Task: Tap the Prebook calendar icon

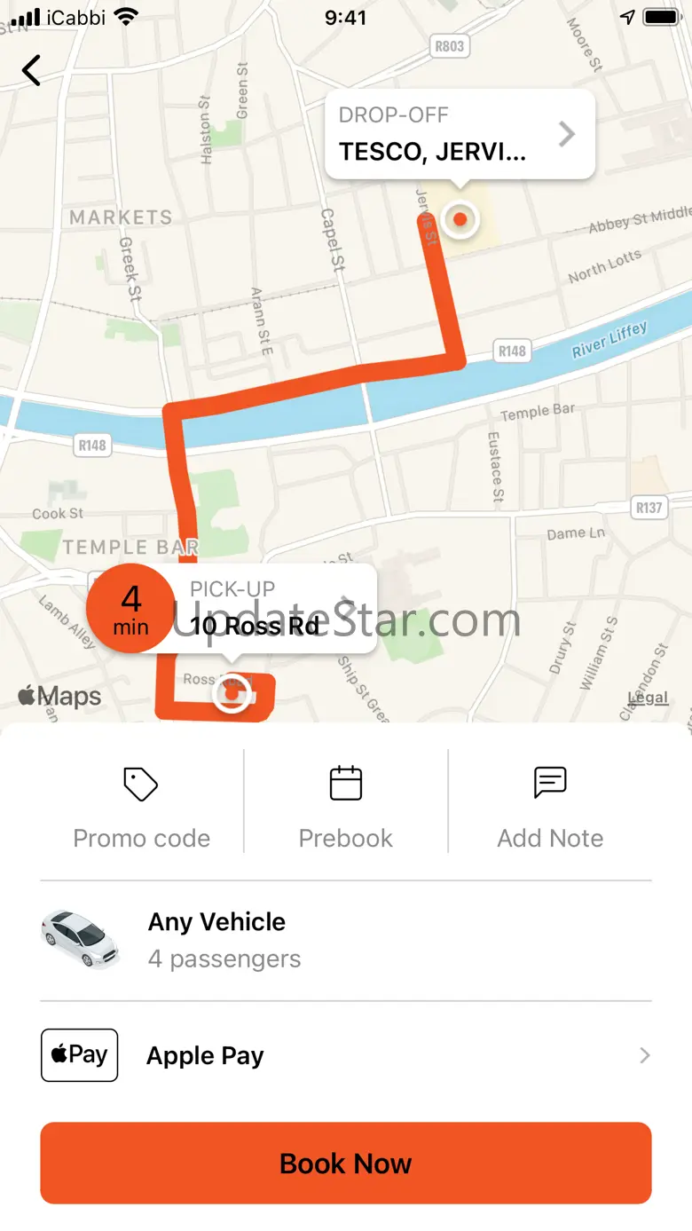Action: coord(345,784)
